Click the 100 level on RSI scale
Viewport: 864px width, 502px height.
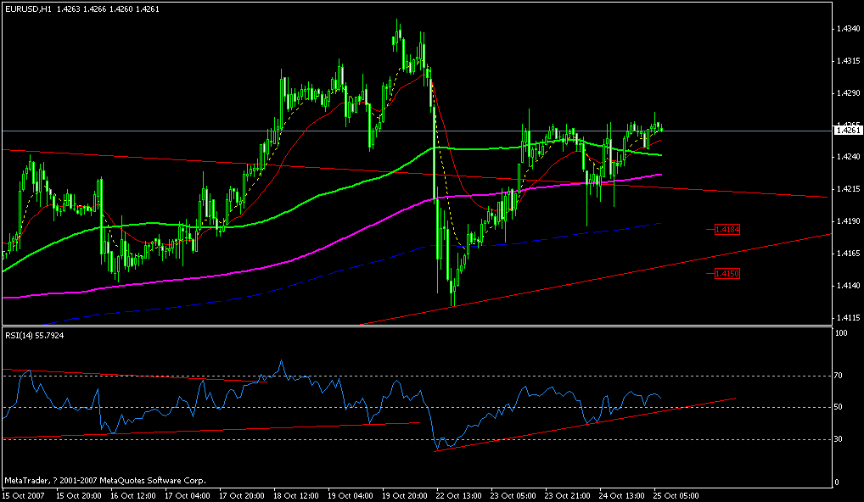pos(841,333)
